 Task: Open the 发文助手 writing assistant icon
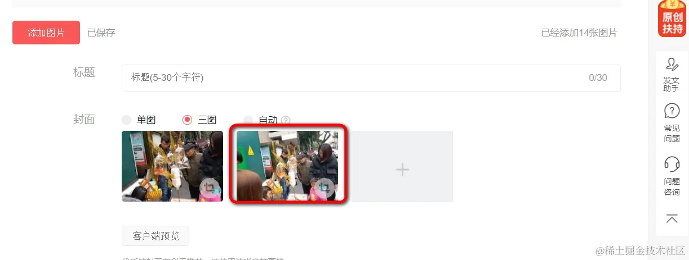[x=672, y=64]
